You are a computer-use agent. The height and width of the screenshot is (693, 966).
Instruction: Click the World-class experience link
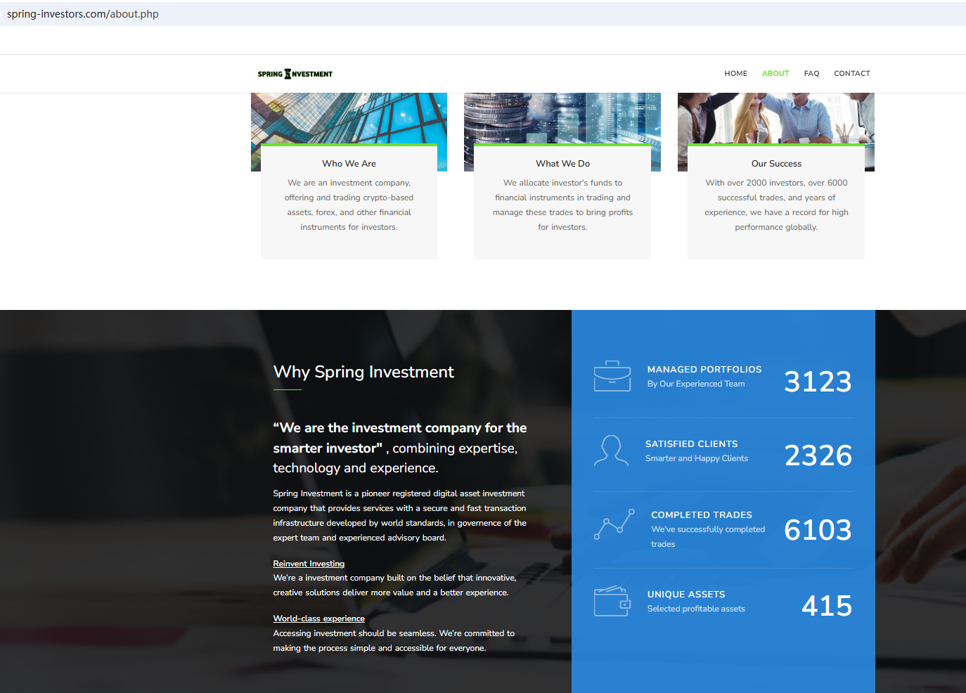click(x=318, y=618)
